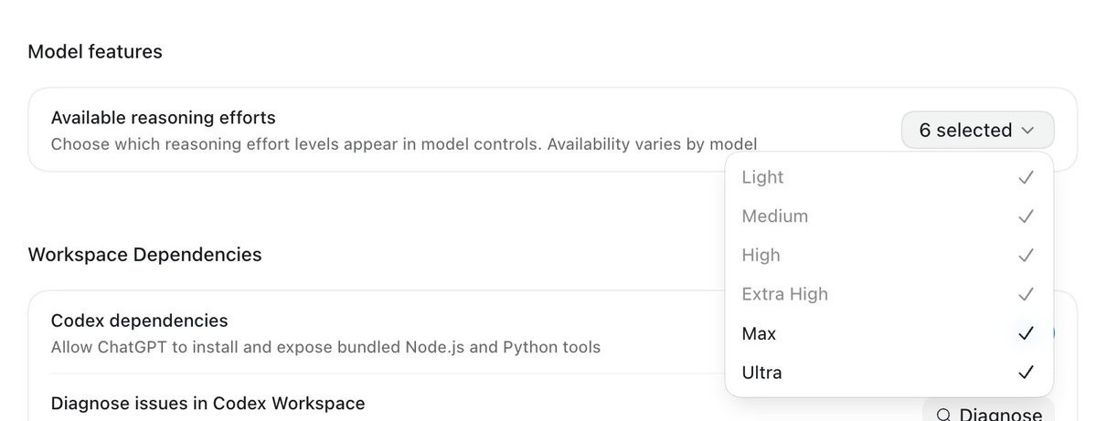The height and width of the screenshot is (421, 1096).
Task: Toggle Medium in the efforts list
Action: [889, 216]
